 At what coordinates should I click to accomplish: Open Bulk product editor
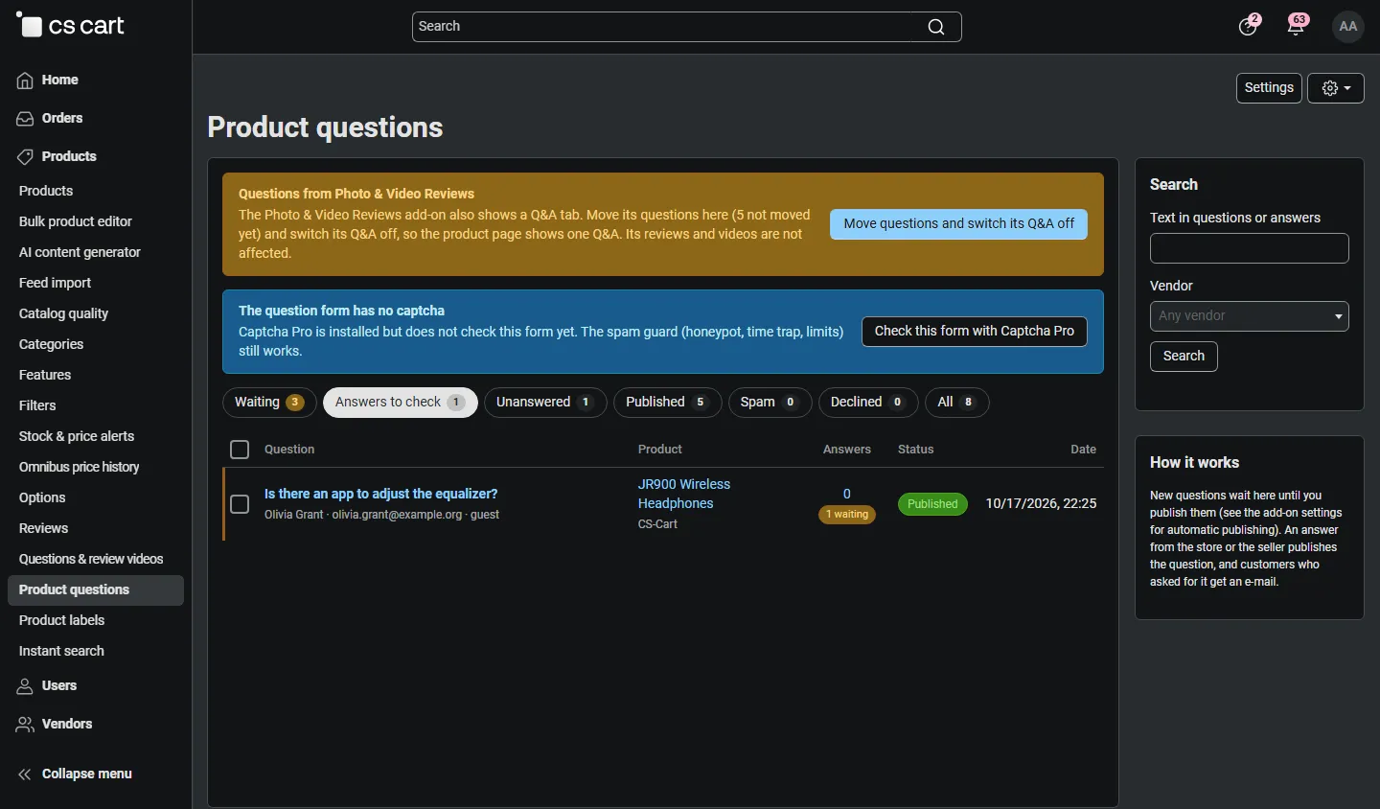coord(76,222)
